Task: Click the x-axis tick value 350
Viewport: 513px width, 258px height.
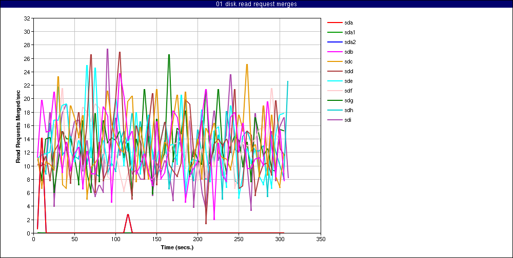Action: click(x=321, y=239)
